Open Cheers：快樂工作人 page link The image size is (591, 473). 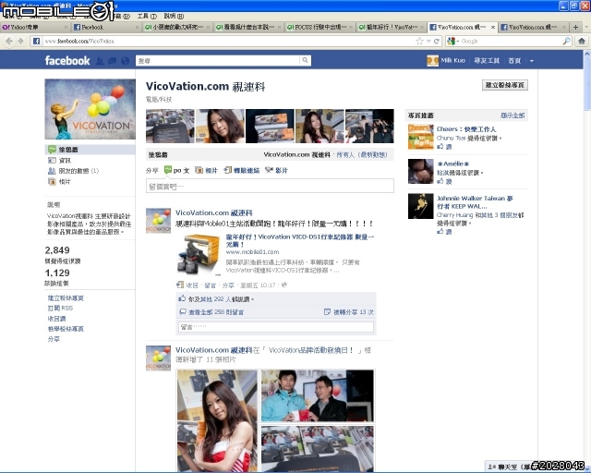pos(466,129)
